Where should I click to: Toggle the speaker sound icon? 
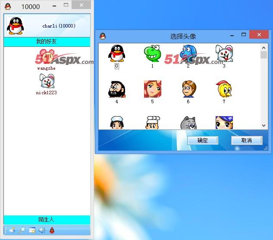point(42,230)
